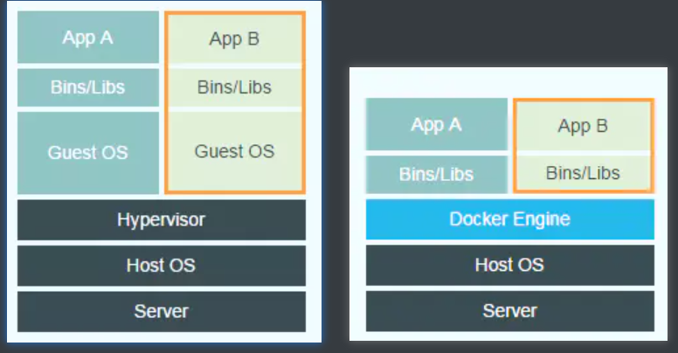Click the orange-outlined App B box above Guest OS
Screen dimensions: 678x353
[x=234, y=39]
